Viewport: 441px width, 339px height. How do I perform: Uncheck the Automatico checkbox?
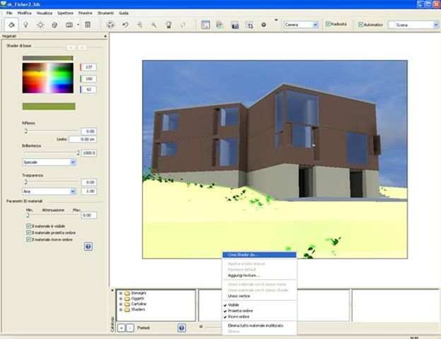point(361,25)
